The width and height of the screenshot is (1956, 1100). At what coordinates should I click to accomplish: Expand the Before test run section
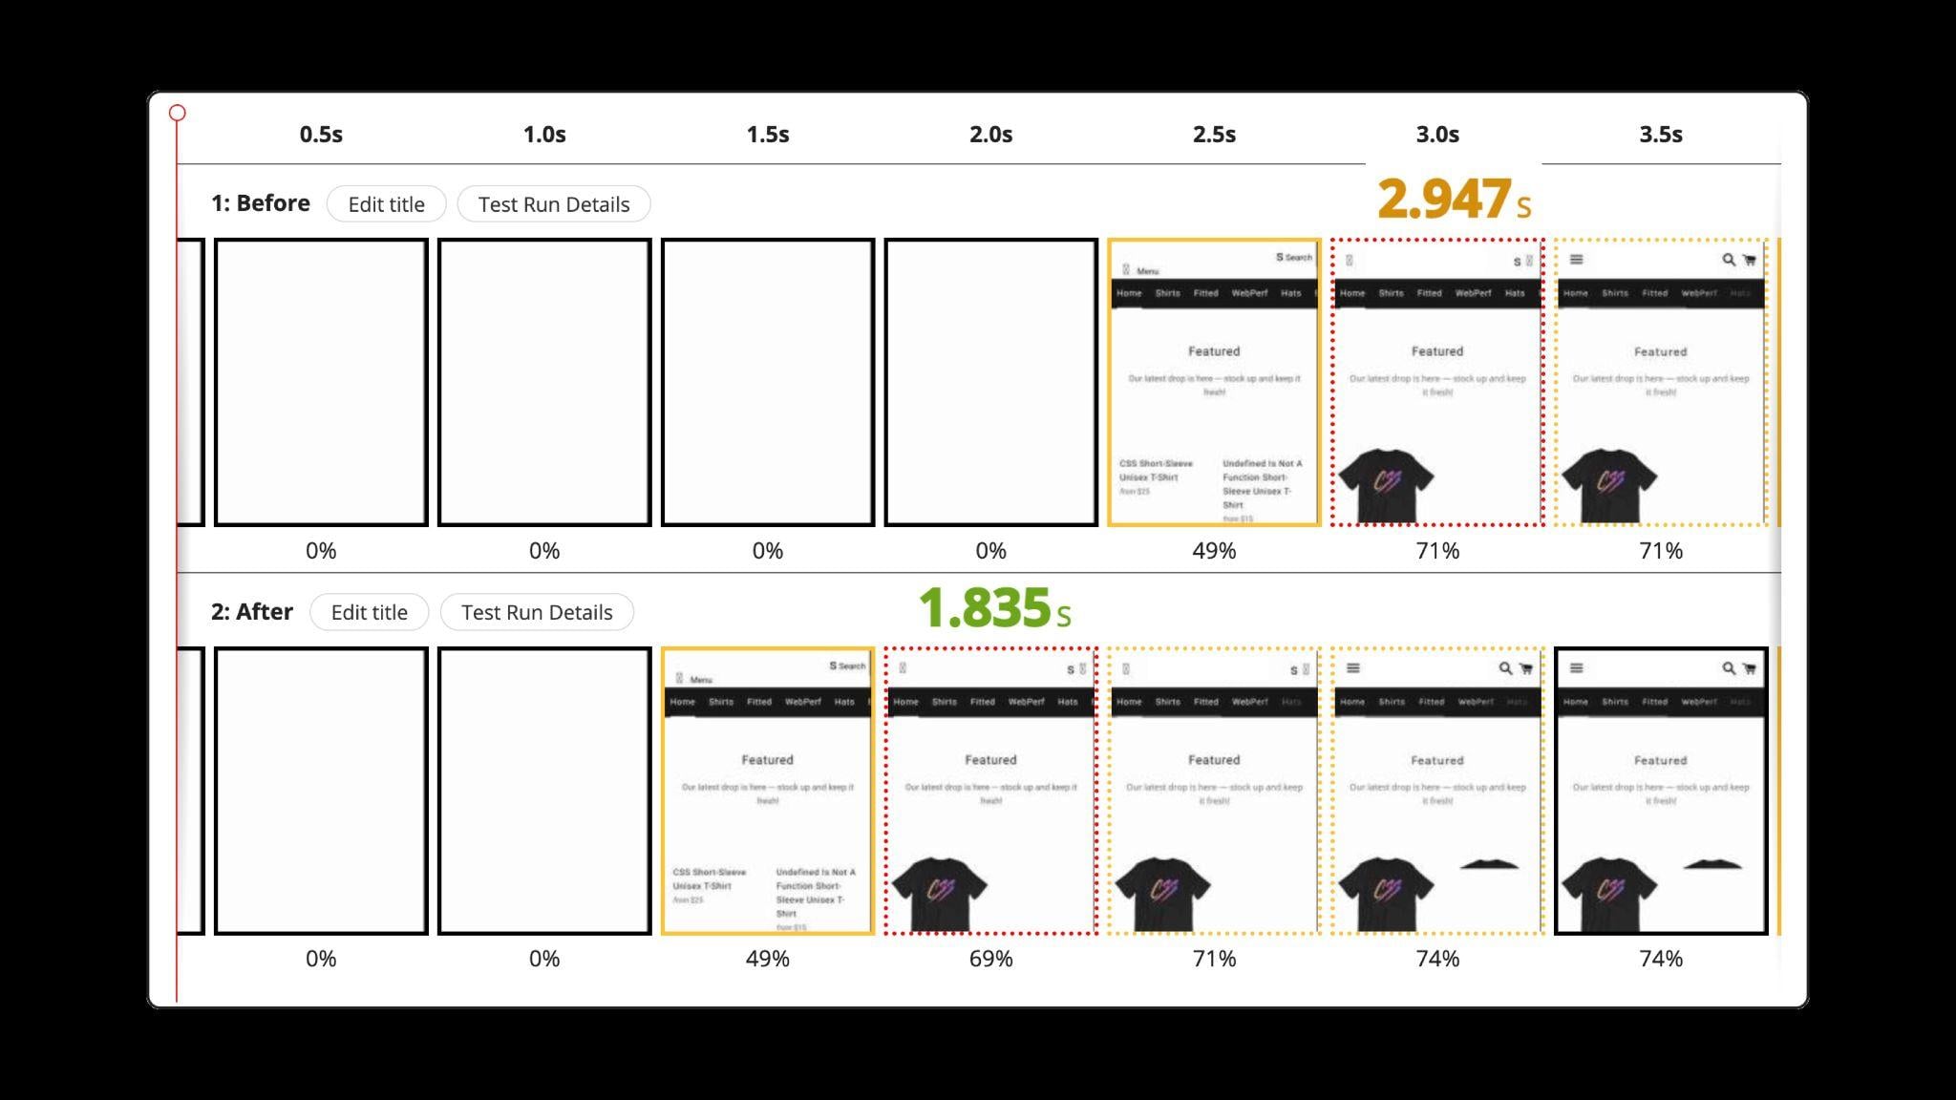(554, 204)
